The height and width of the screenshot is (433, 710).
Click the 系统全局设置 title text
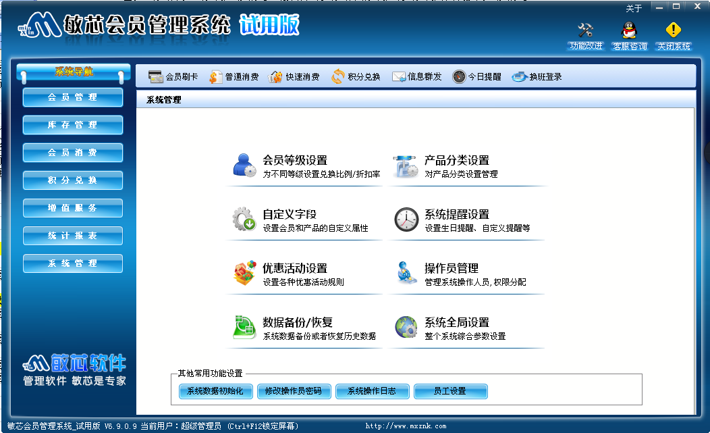(x=456, y=322)
